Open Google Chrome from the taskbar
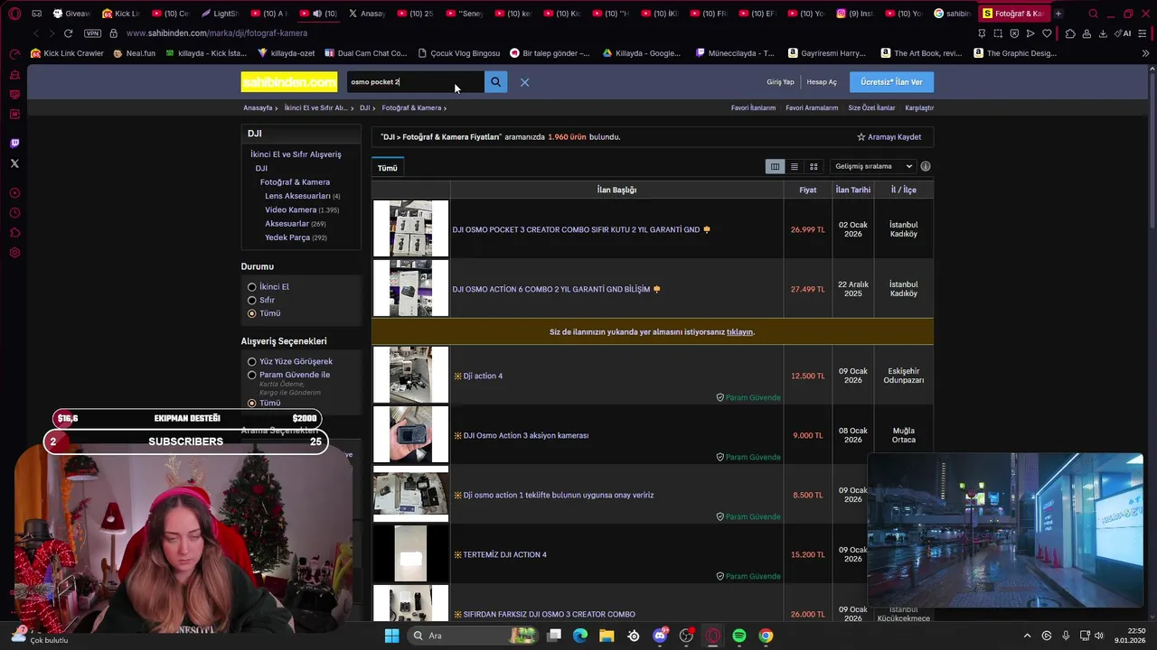Screen dimensions: 1157x650 (766, 636)
